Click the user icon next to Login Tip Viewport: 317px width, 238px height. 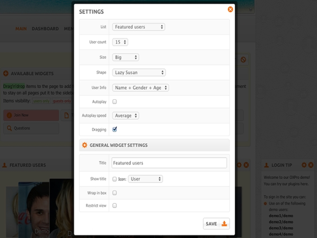(266, 165)
